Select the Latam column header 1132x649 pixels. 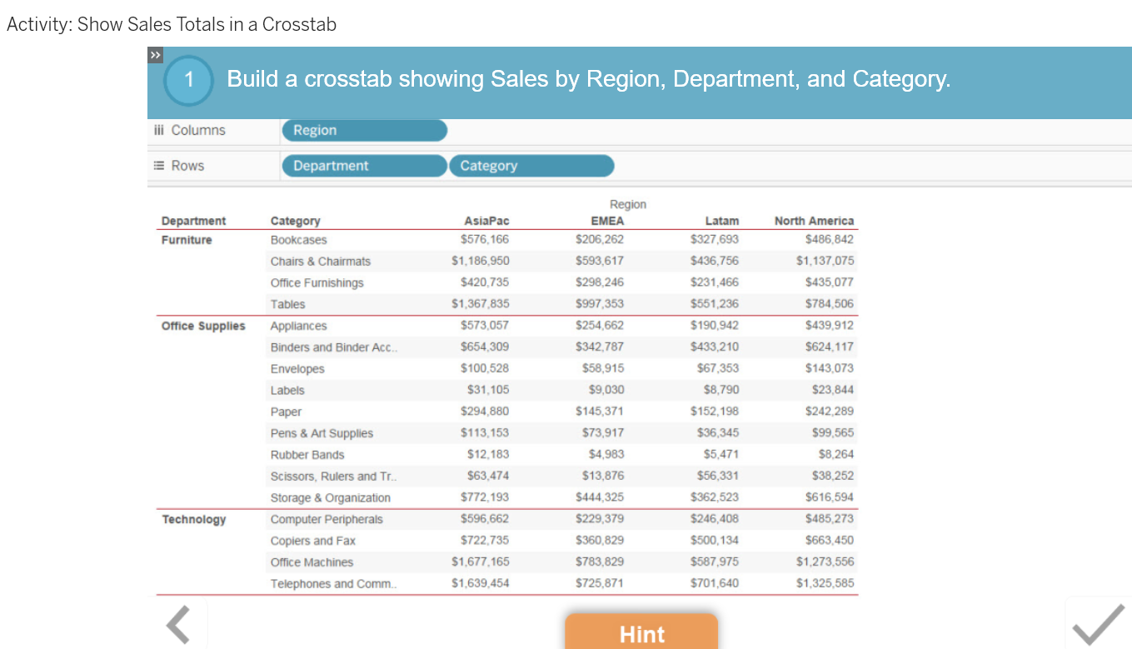[x=721, y=221]
